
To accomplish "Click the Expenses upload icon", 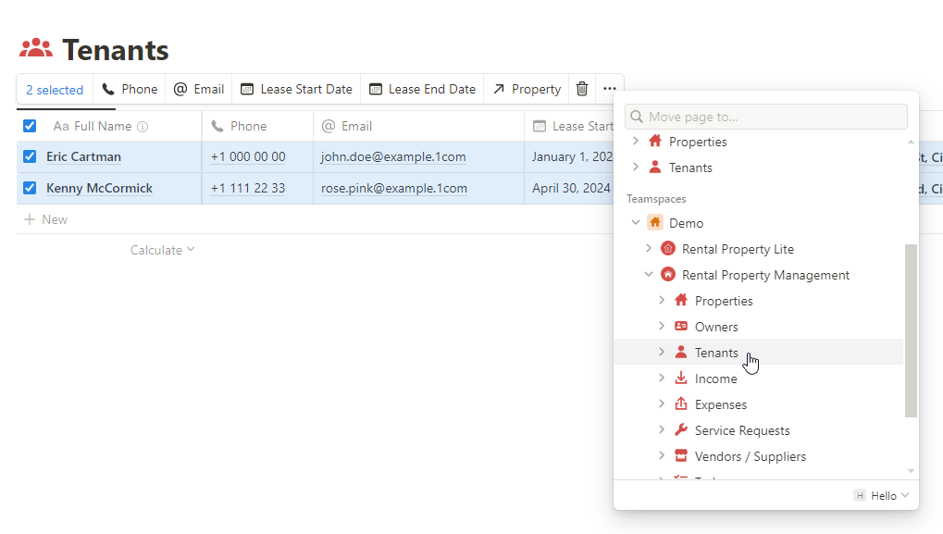I will tap(681, 404).
